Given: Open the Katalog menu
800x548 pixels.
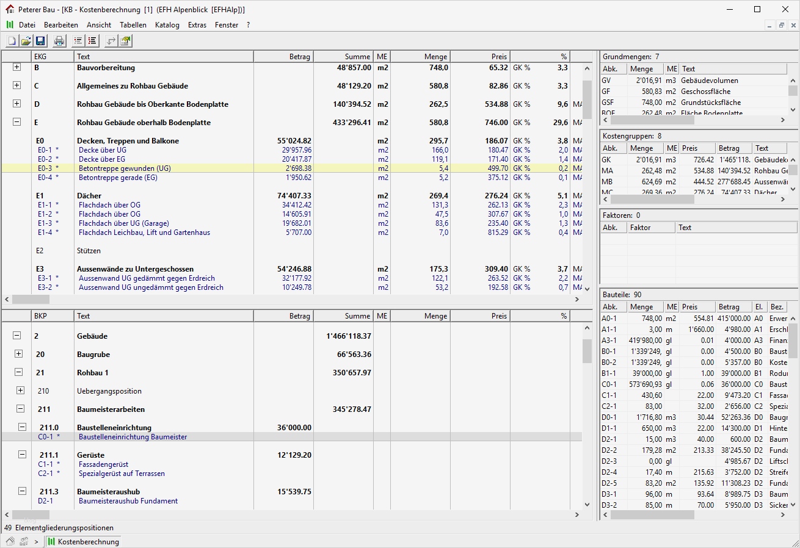Looking at the screenshot, I should click(167, 25).
